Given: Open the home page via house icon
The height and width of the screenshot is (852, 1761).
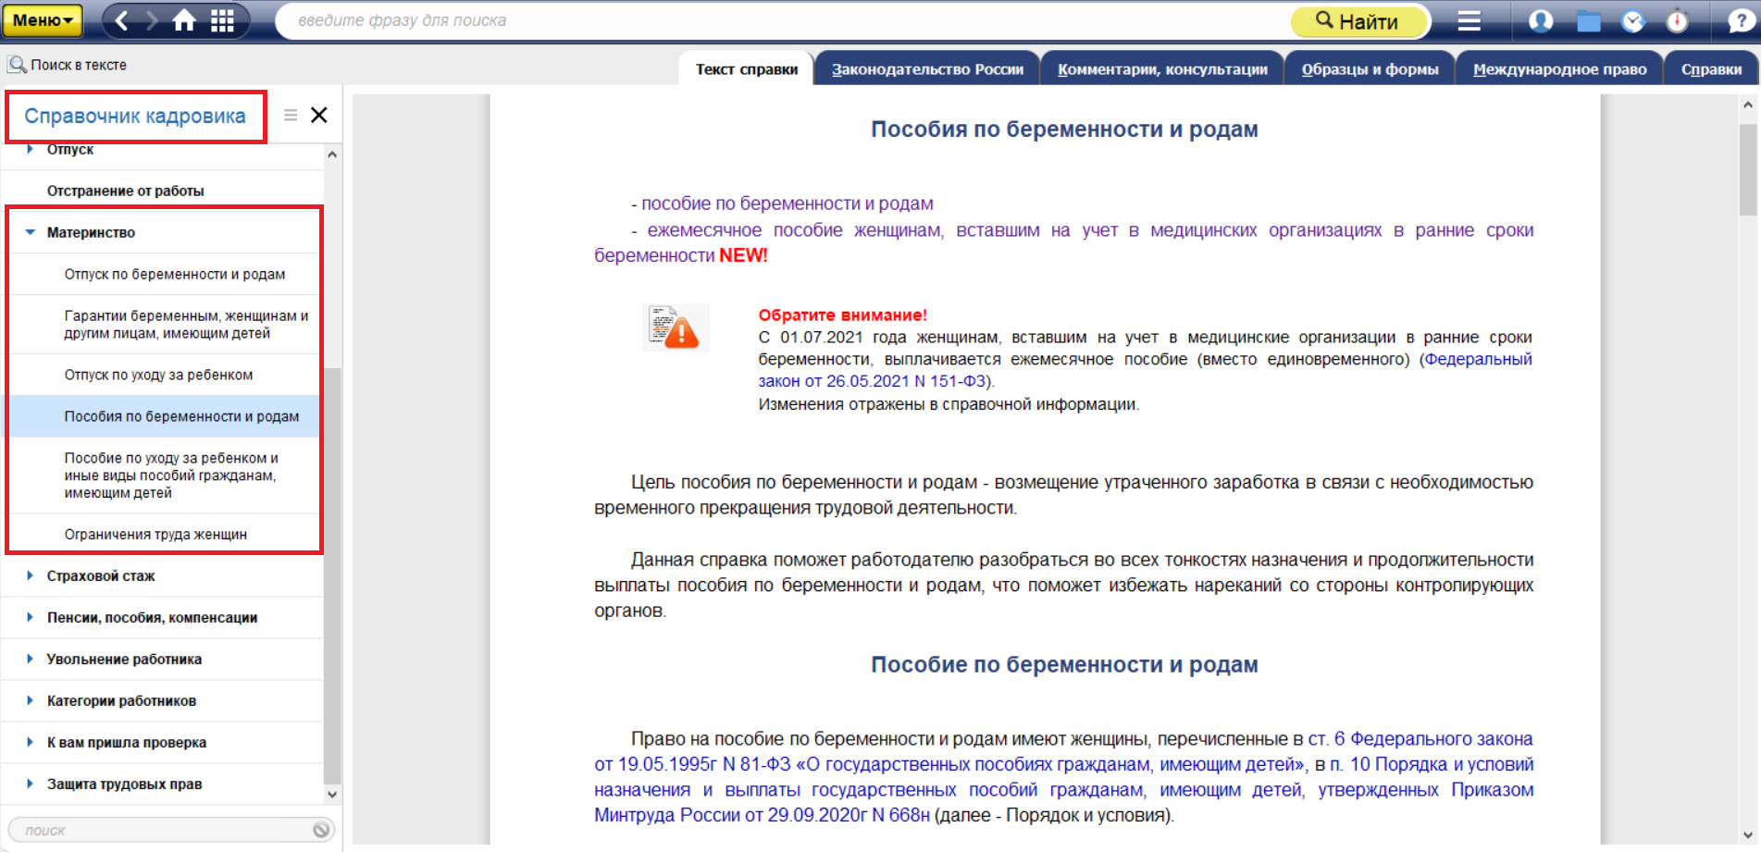Looking at the screenshot, I should pos(184,20).
